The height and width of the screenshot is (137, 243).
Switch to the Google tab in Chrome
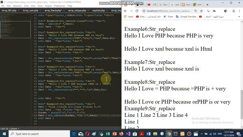(x=163, y=5)
